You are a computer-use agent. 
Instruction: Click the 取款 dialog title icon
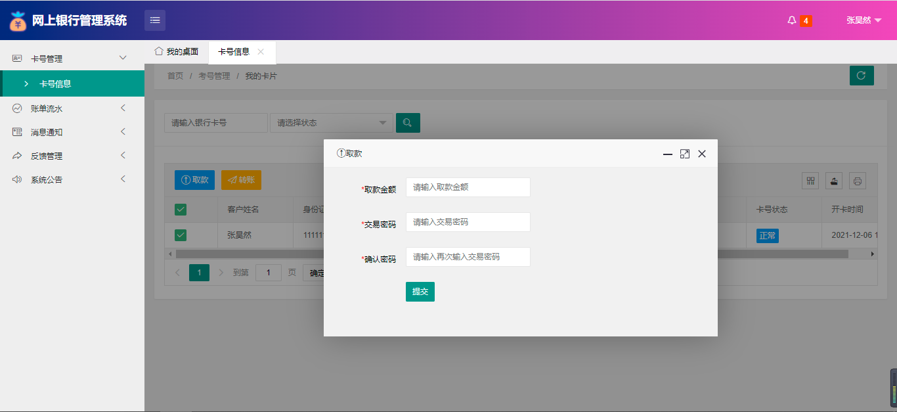(x=341, y=153)
